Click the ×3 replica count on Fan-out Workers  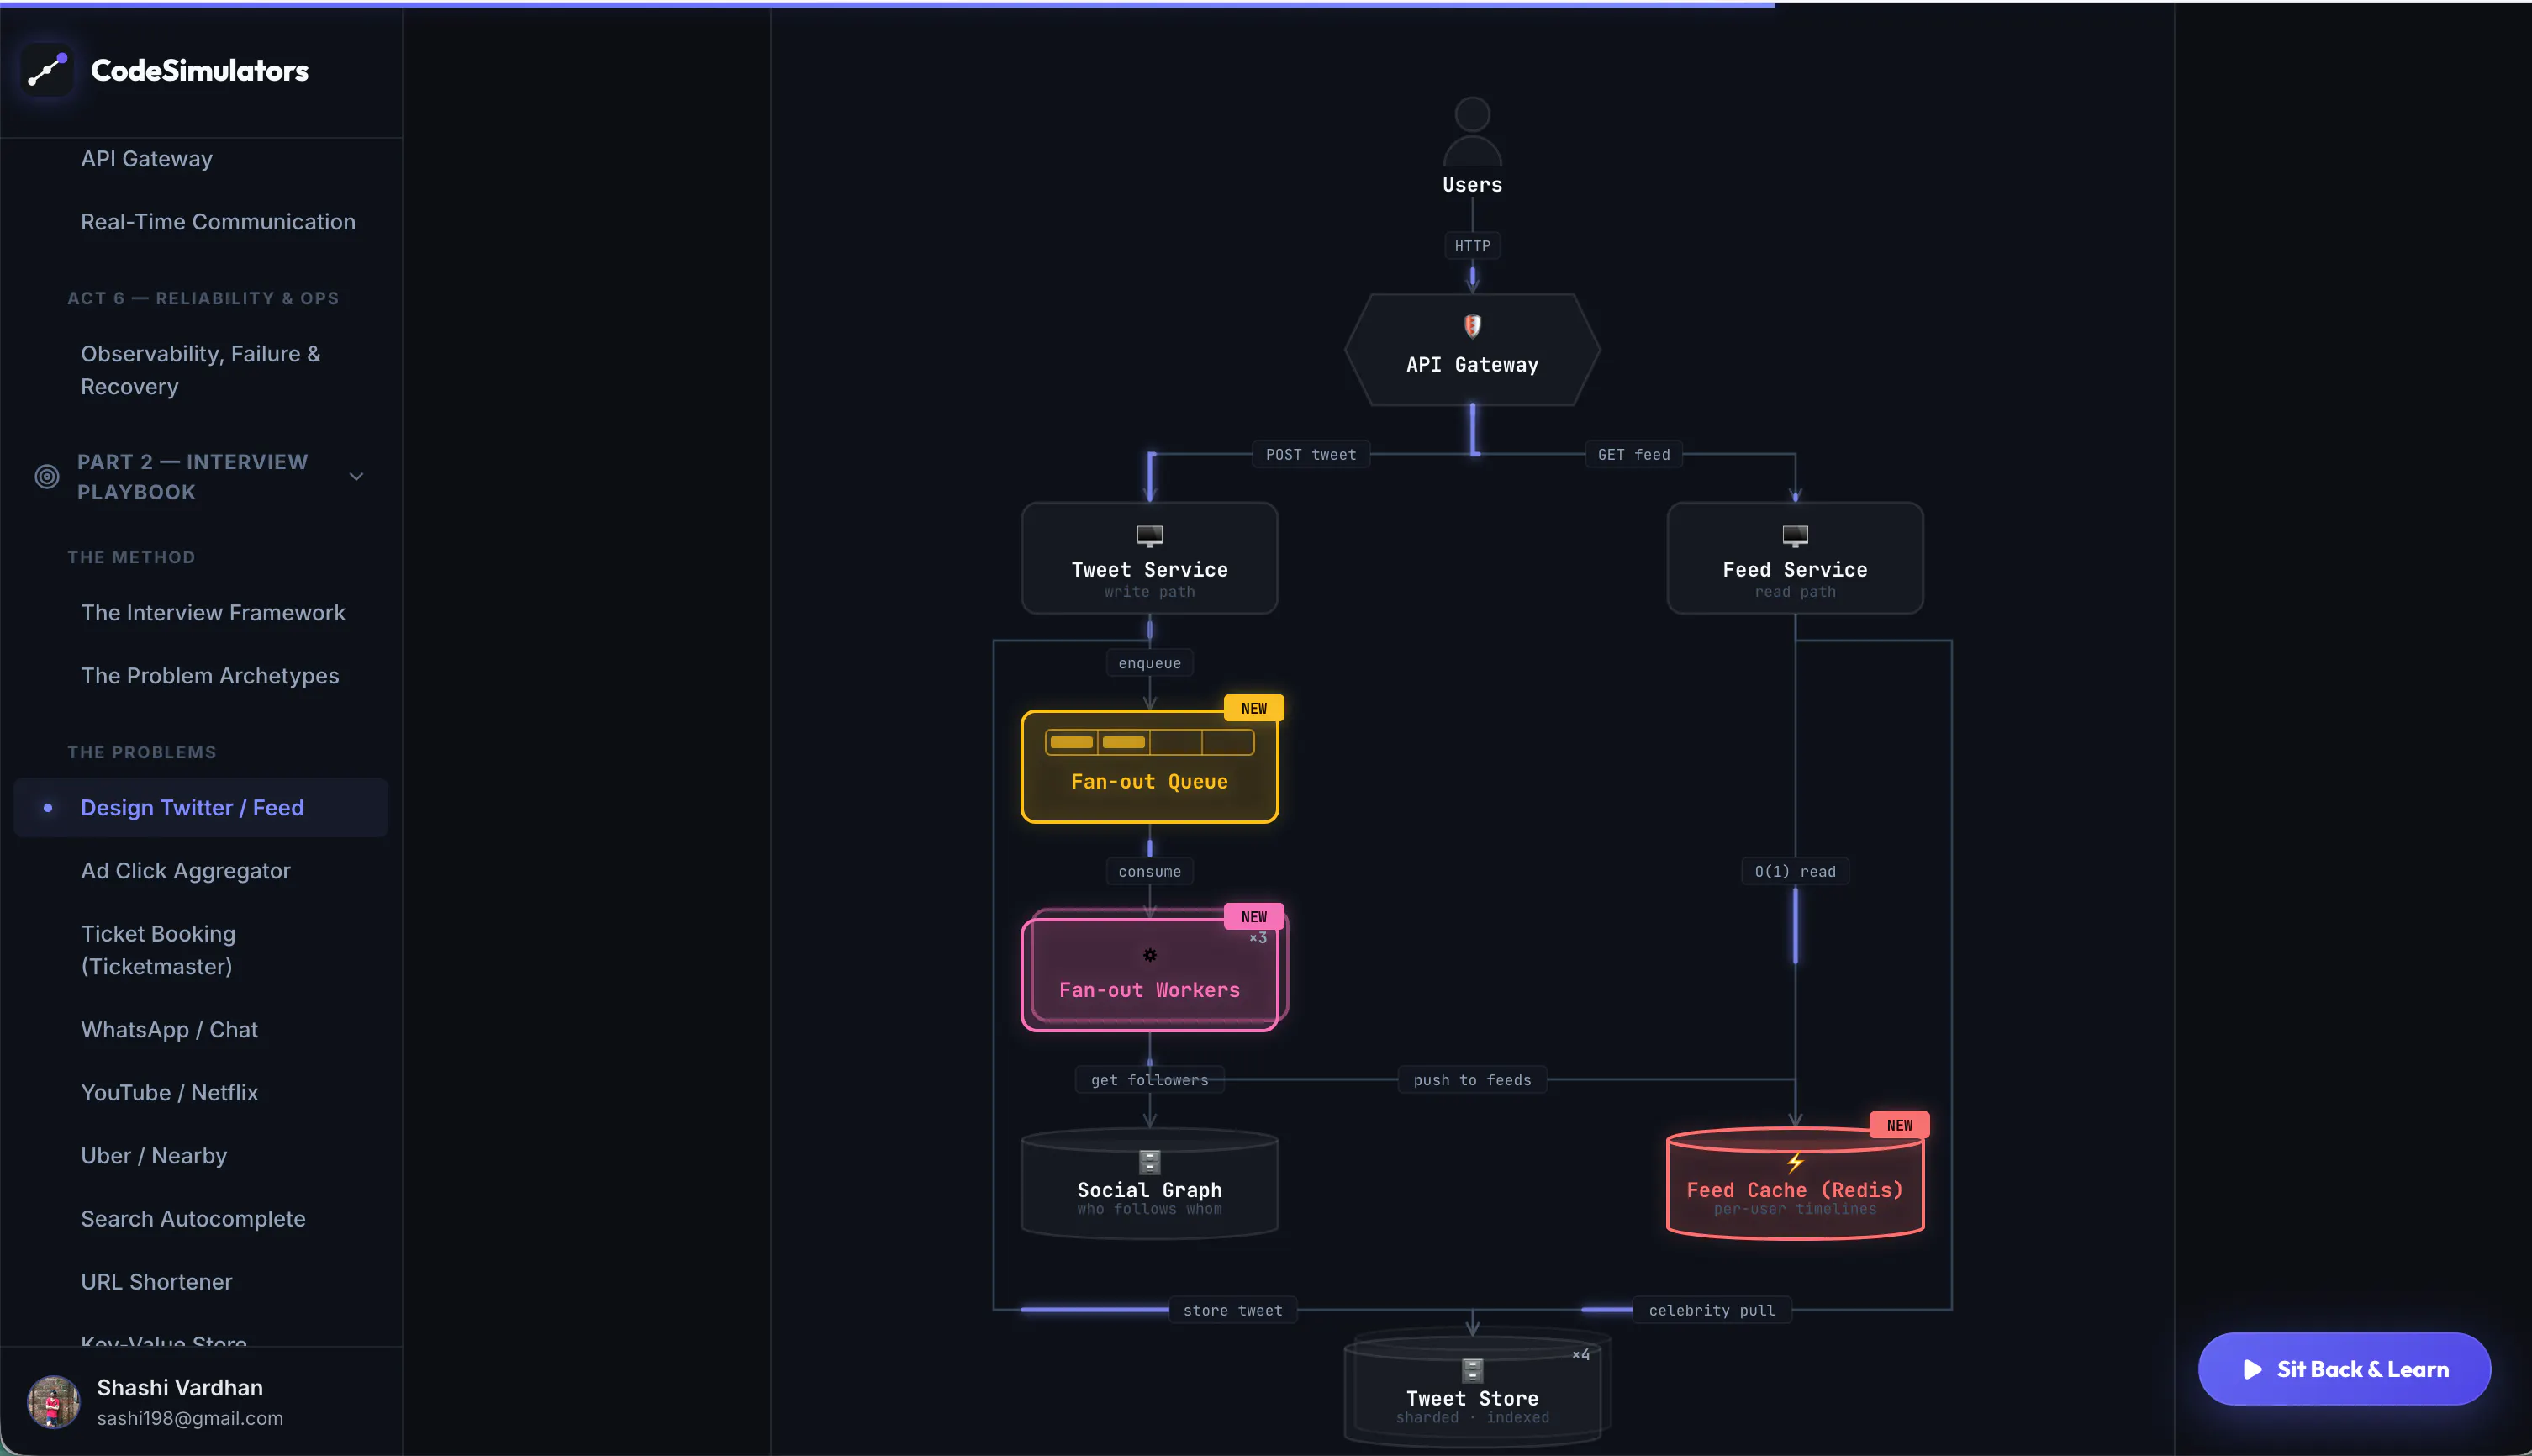(x=1258, y=938)
